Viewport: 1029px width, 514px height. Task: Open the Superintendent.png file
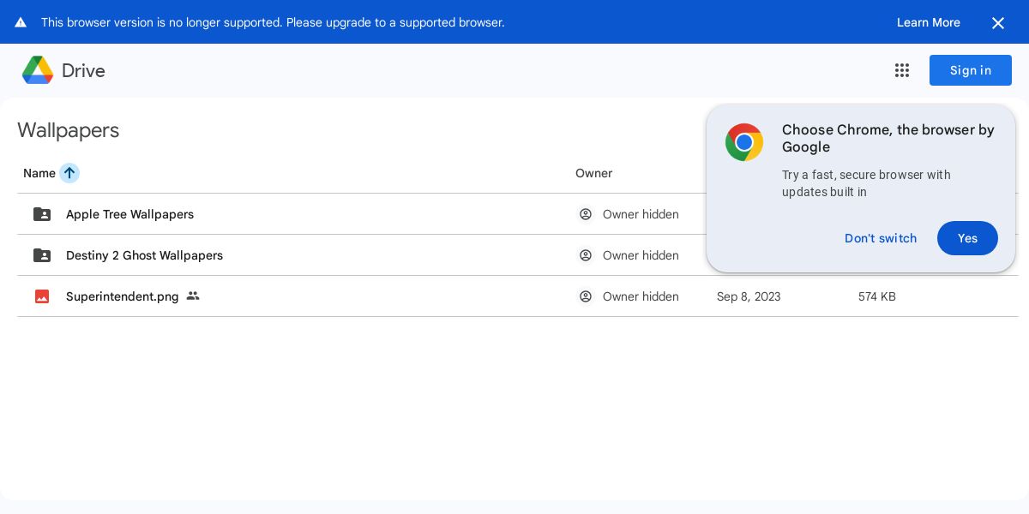coord(123,296)
